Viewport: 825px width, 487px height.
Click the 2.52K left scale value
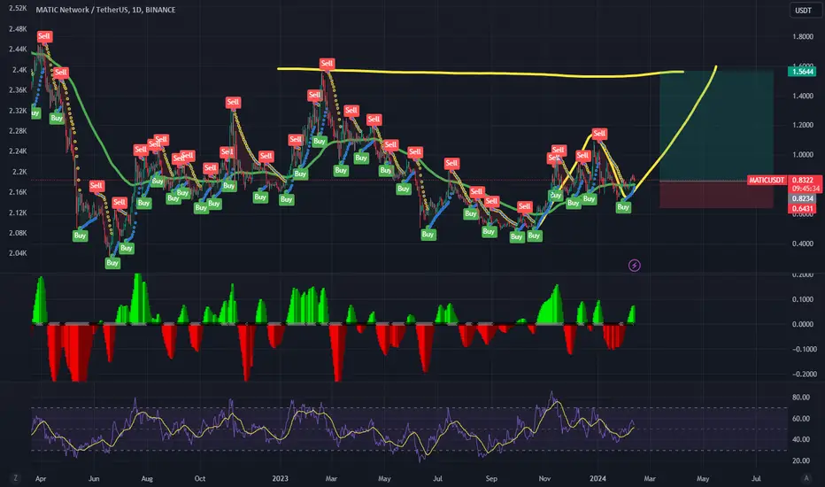19,9
